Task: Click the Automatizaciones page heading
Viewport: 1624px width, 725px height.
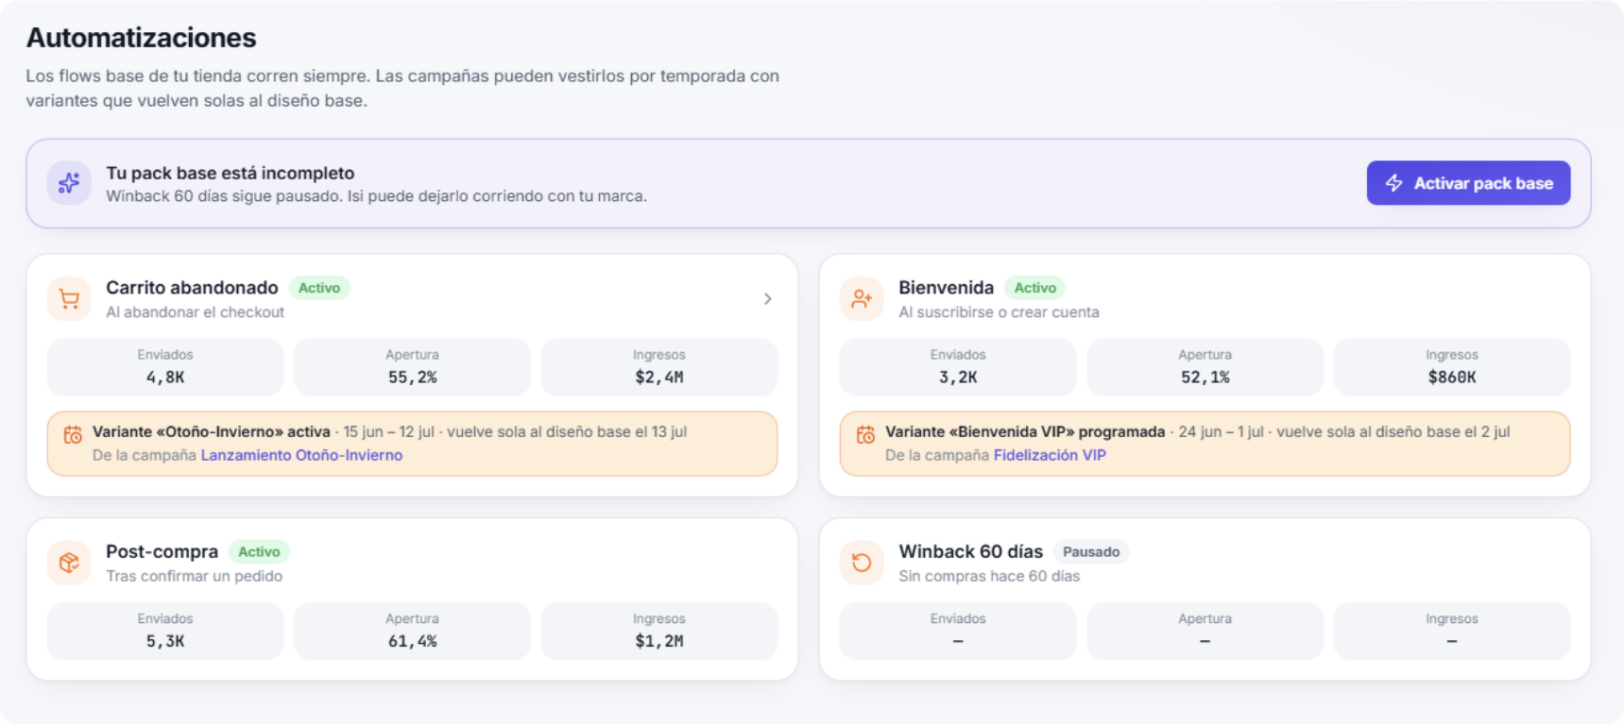Action: [141, 38]
